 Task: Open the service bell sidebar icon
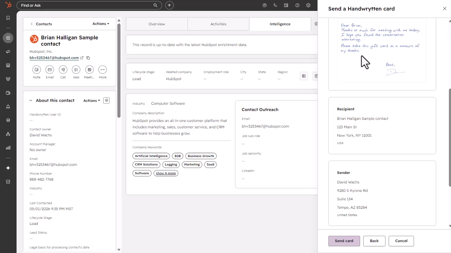[8, 106]
